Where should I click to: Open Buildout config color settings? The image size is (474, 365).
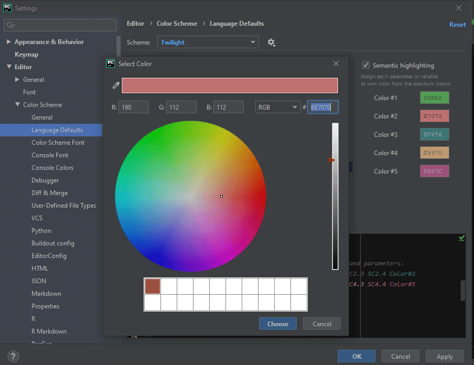[x=53, y=243]
